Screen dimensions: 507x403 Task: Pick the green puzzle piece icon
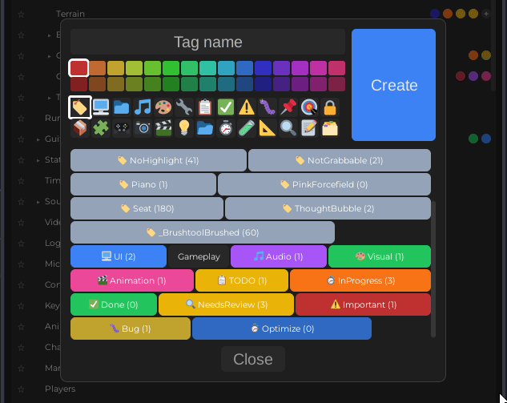(101, 128)
